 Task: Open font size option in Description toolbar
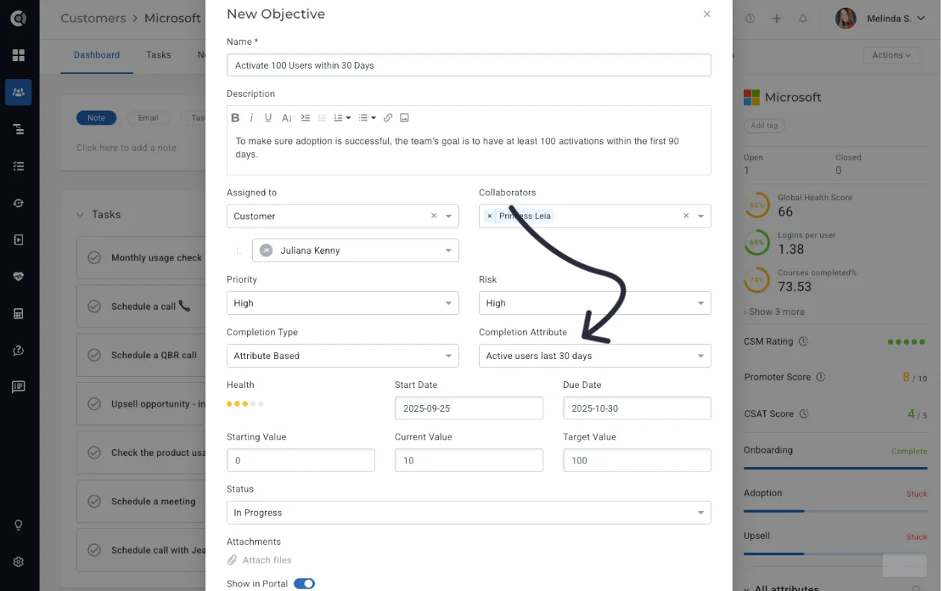point(287,118)
